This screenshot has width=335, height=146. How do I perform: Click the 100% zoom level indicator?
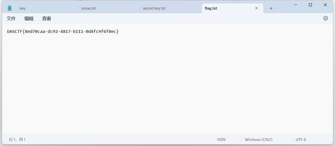tap(221, 139)
